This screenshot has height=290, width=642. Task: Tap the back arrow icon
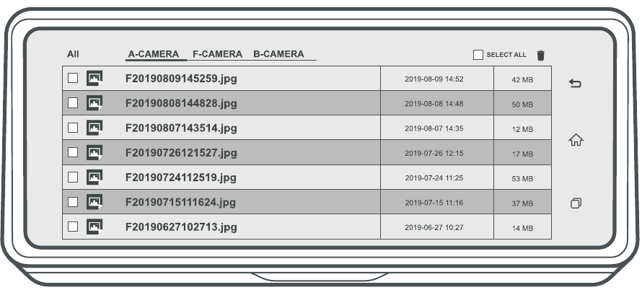575,83
